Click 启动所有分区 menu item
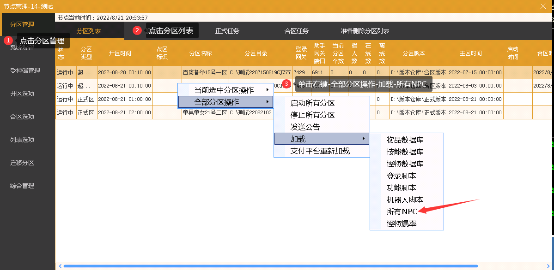This screenshot has height=270, width=554. coord(312,103)
